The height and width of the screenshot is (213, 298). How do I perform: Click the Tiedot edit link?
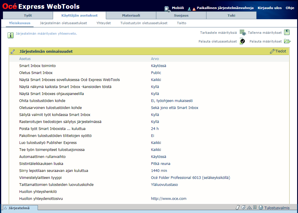point(281,51)
